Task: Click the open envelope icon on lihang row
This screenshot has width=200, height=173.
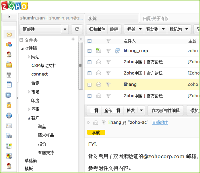Action: click(99, 84)
